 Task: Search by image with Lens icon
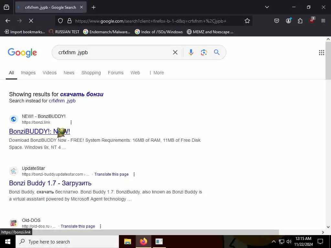pos(204,52)
